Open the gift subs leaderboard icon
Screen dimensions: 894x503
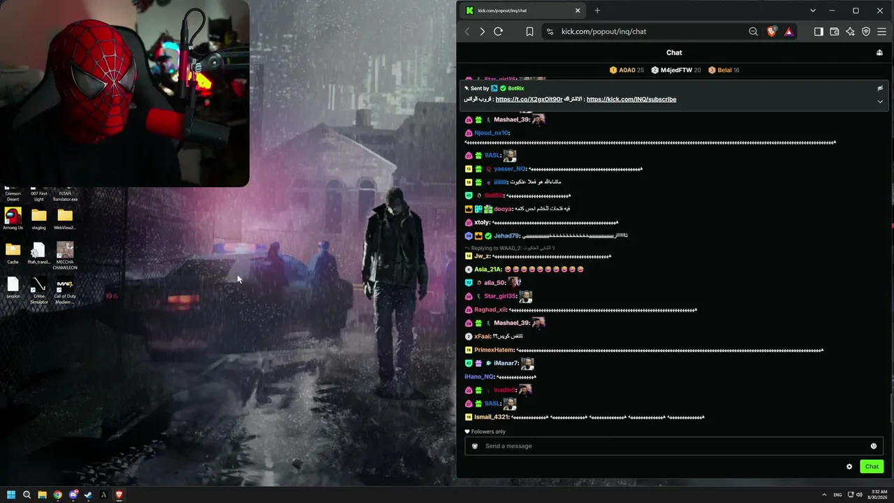(879, 52)
